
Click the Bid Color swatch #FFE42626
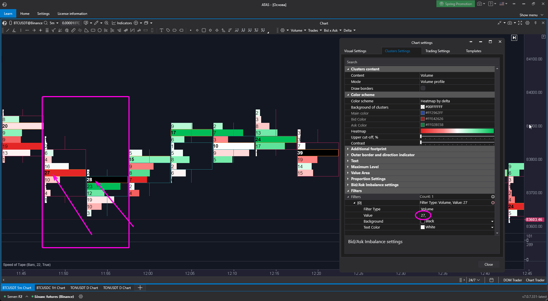click(x=423, y=119)
